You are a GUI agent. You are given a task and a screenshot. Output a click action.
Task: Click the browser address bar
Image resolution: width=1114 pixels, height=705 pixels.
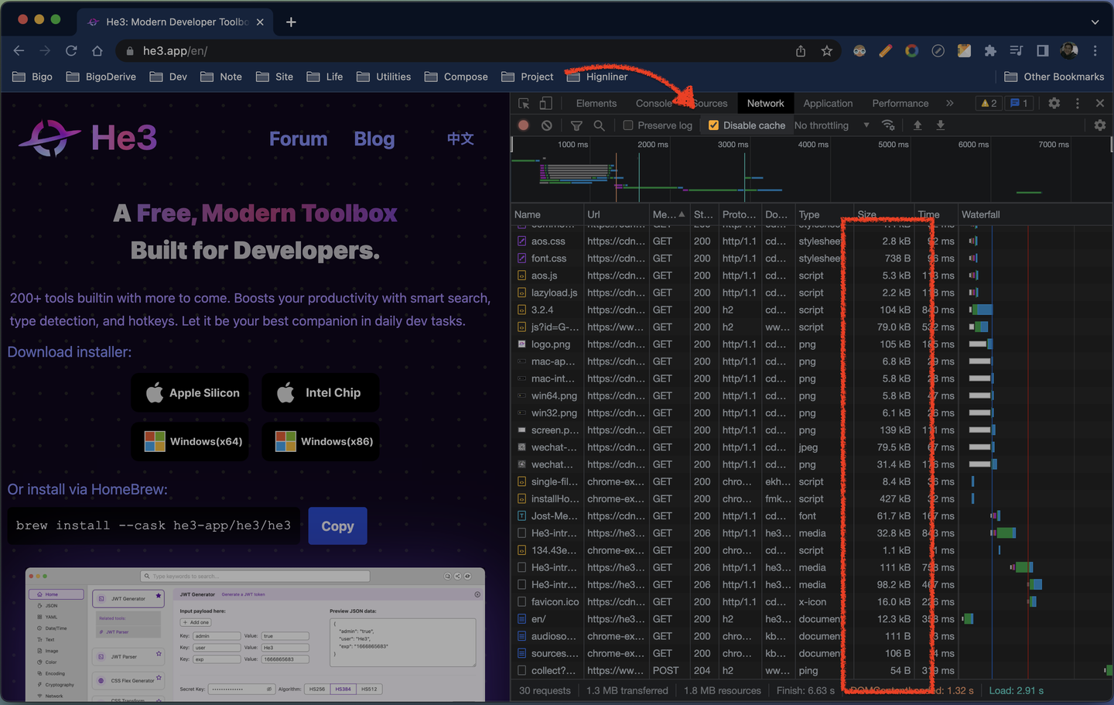309,50
